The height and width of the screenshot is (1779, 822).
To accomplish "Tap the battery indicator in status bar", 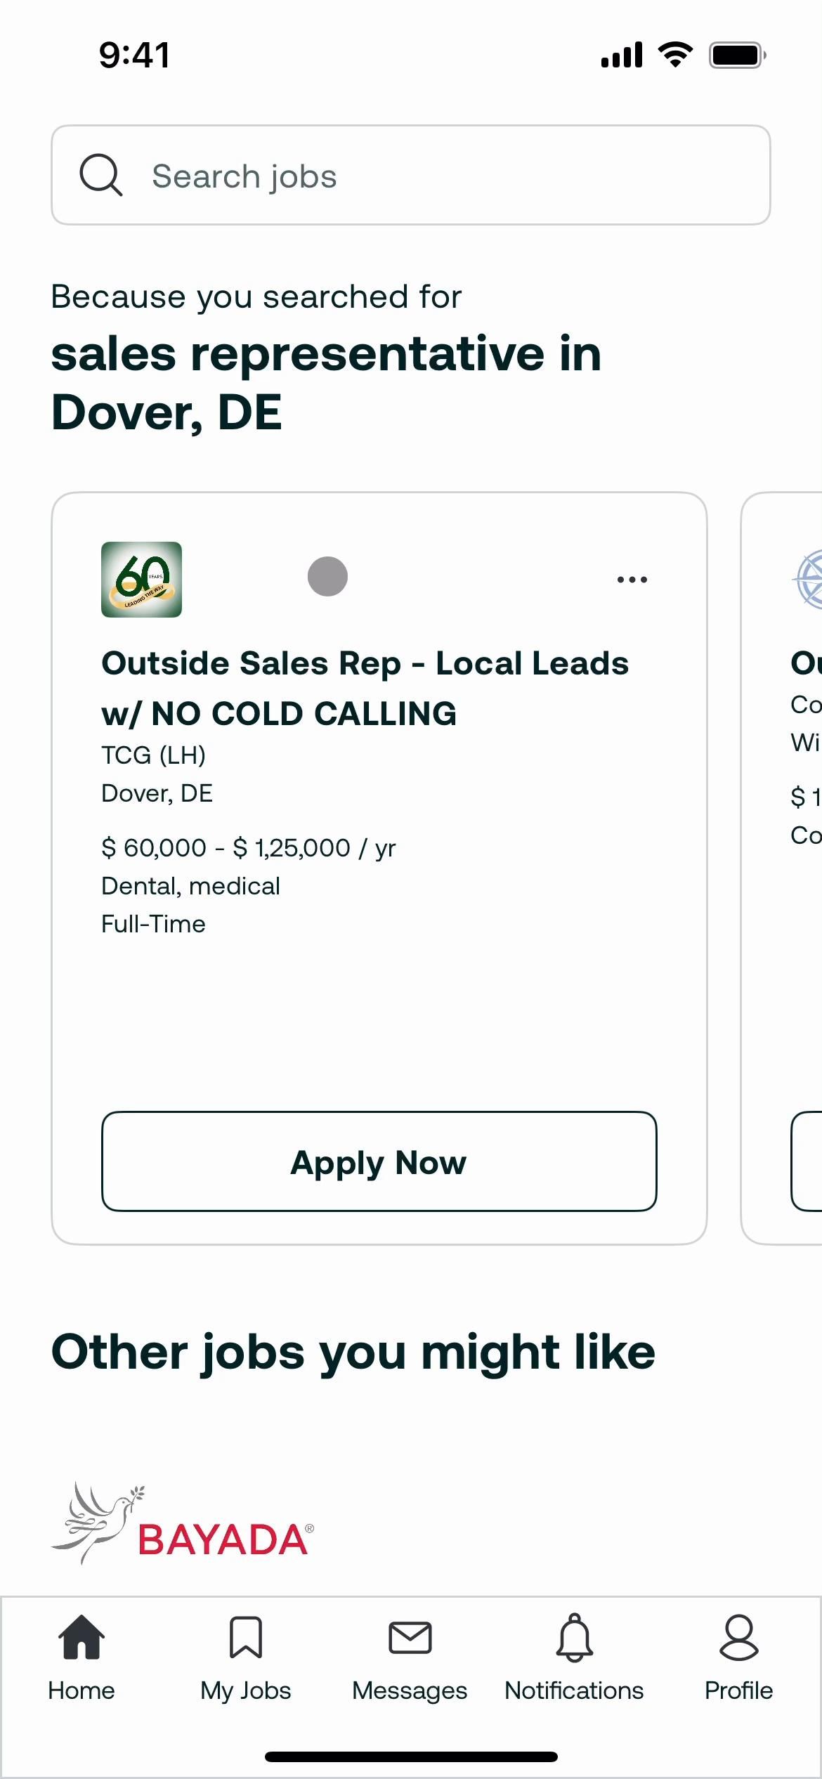I will pos(737,55).
